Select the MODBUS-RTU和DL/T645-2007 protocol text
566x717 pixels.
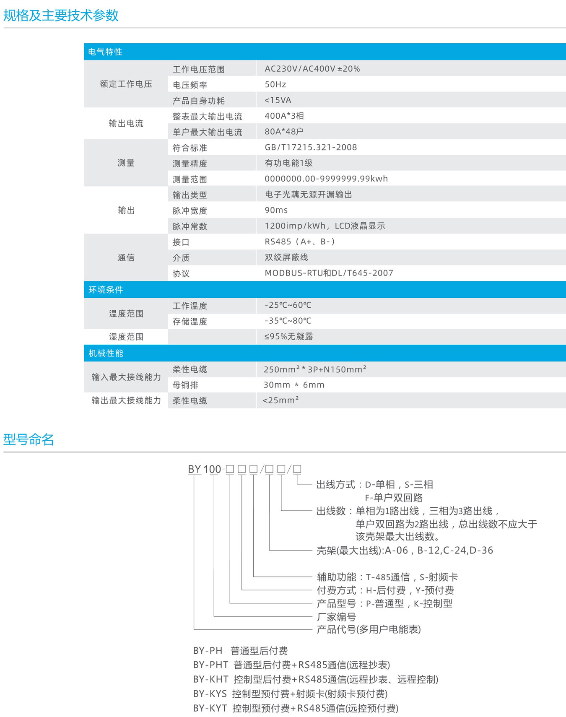[x=329, y=273]
